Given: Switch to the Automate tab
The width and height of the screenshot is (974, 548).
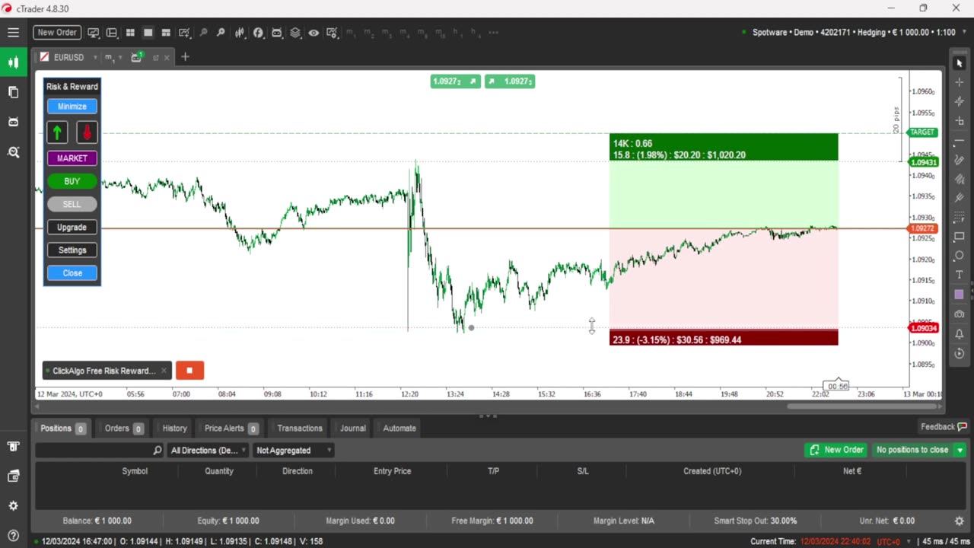Looking at the screenshot, I should pyautogui.click(x=399, y=429).
